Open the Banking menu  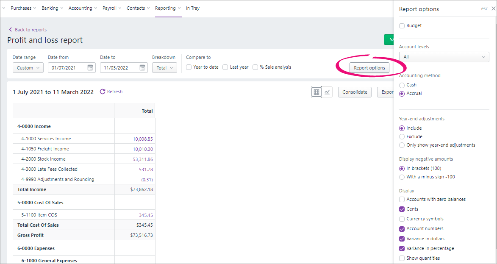52,8
